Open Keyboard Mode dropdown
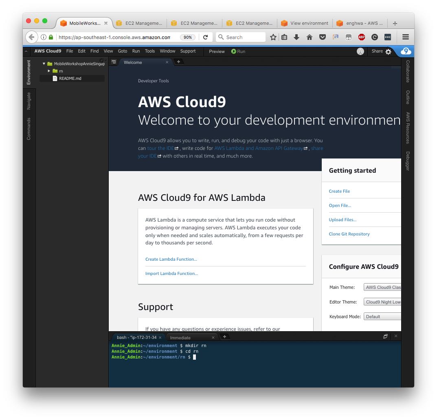This screenshot has width=437, height=420. click(x=382, y=317)
